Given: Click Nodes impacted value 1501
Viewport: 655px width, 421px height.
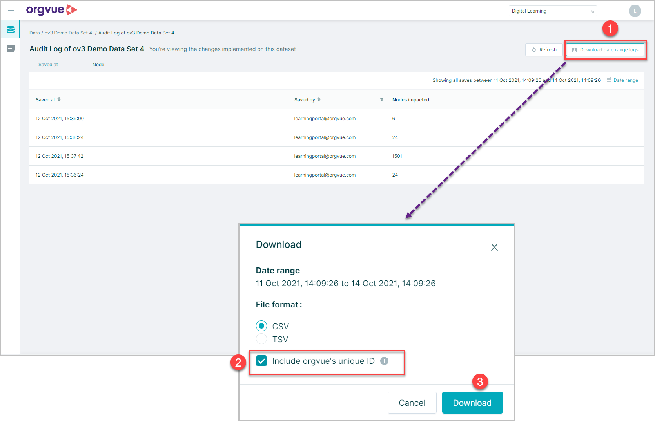Looking at the screenshot, I should pos(397,156).
